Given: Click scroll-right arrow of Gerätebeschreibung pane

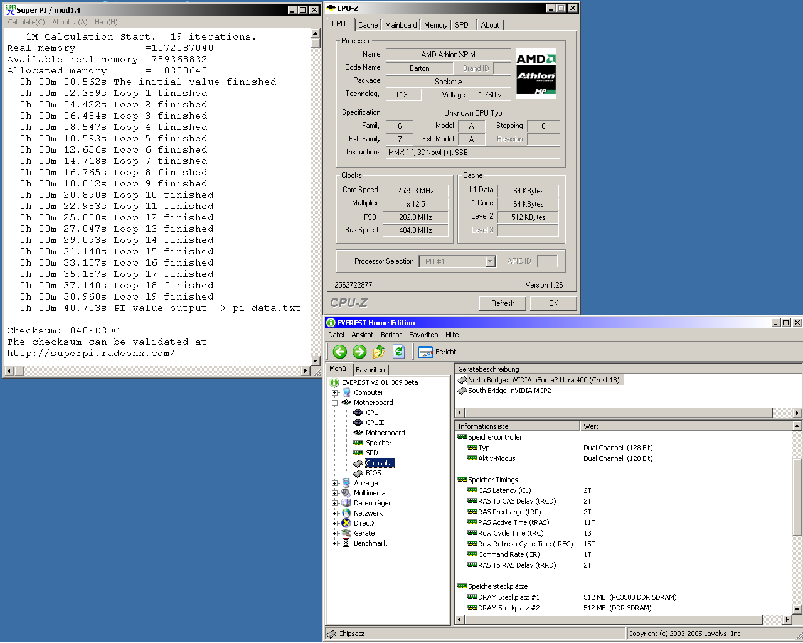Looking at the screenshot, I should coord(797,413).
